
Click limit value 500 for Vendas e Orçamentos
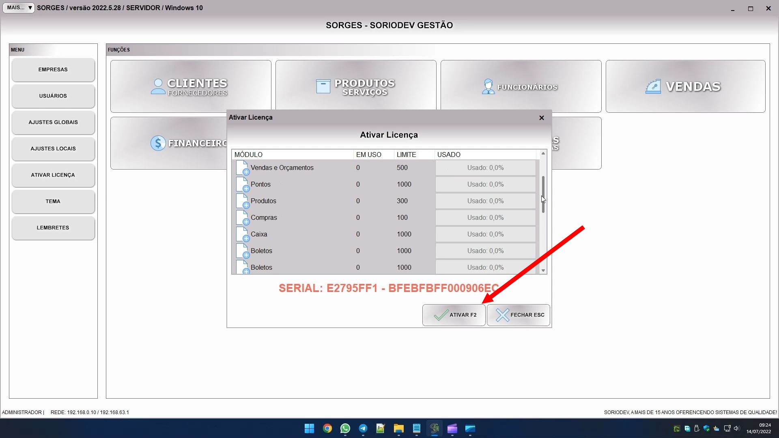click(x=402, y=167)
